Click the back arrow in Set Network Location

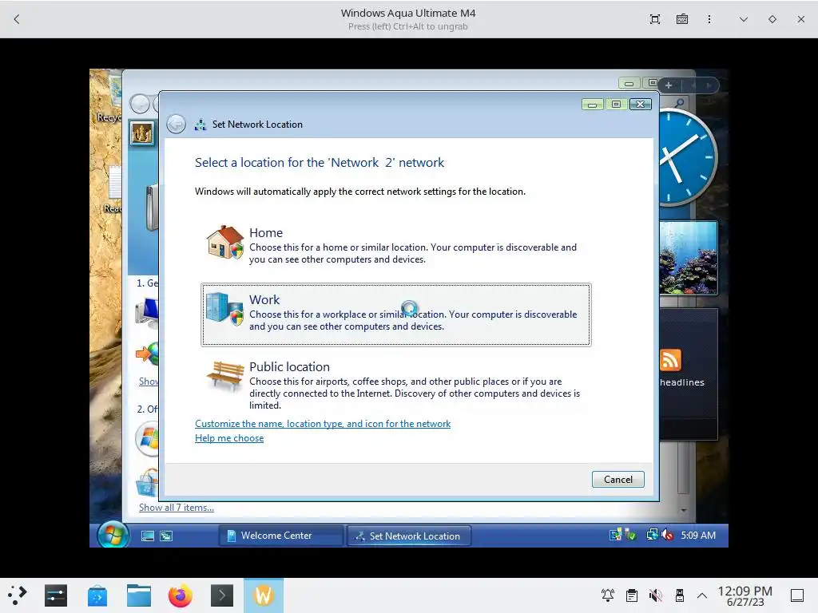coord(177,124)
